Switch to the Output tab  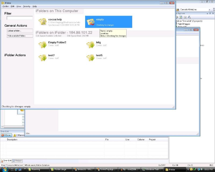coord(17,160)
